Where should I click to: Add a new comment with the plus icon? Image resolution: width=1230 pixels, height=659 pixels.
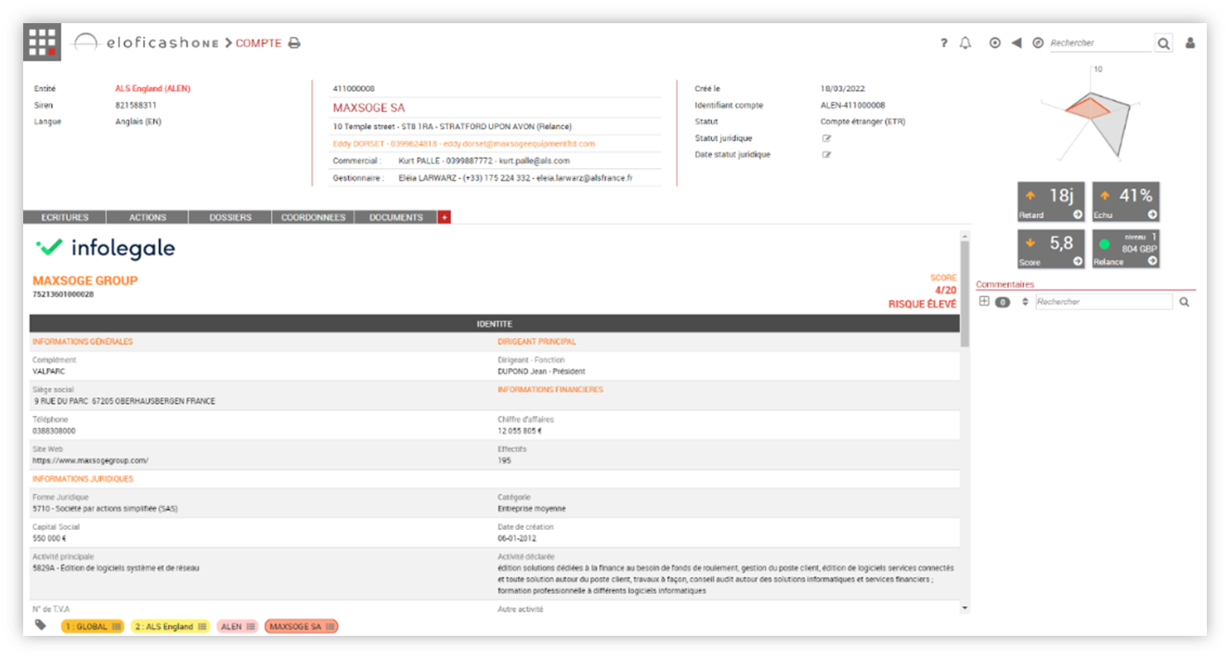pyautogui.click(x=985, y=301)
